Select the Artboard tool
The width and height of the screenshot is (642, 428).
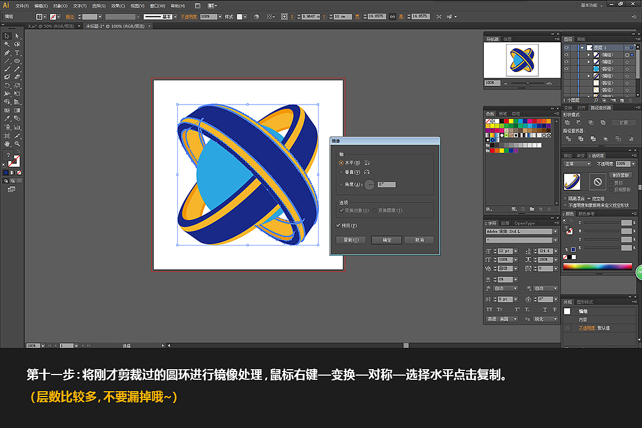coord(7,136)
